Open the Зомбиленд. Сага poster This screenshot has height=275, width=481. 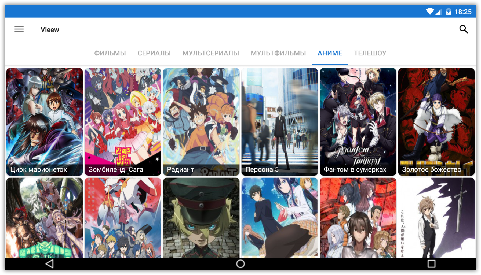tap(123, 122)
